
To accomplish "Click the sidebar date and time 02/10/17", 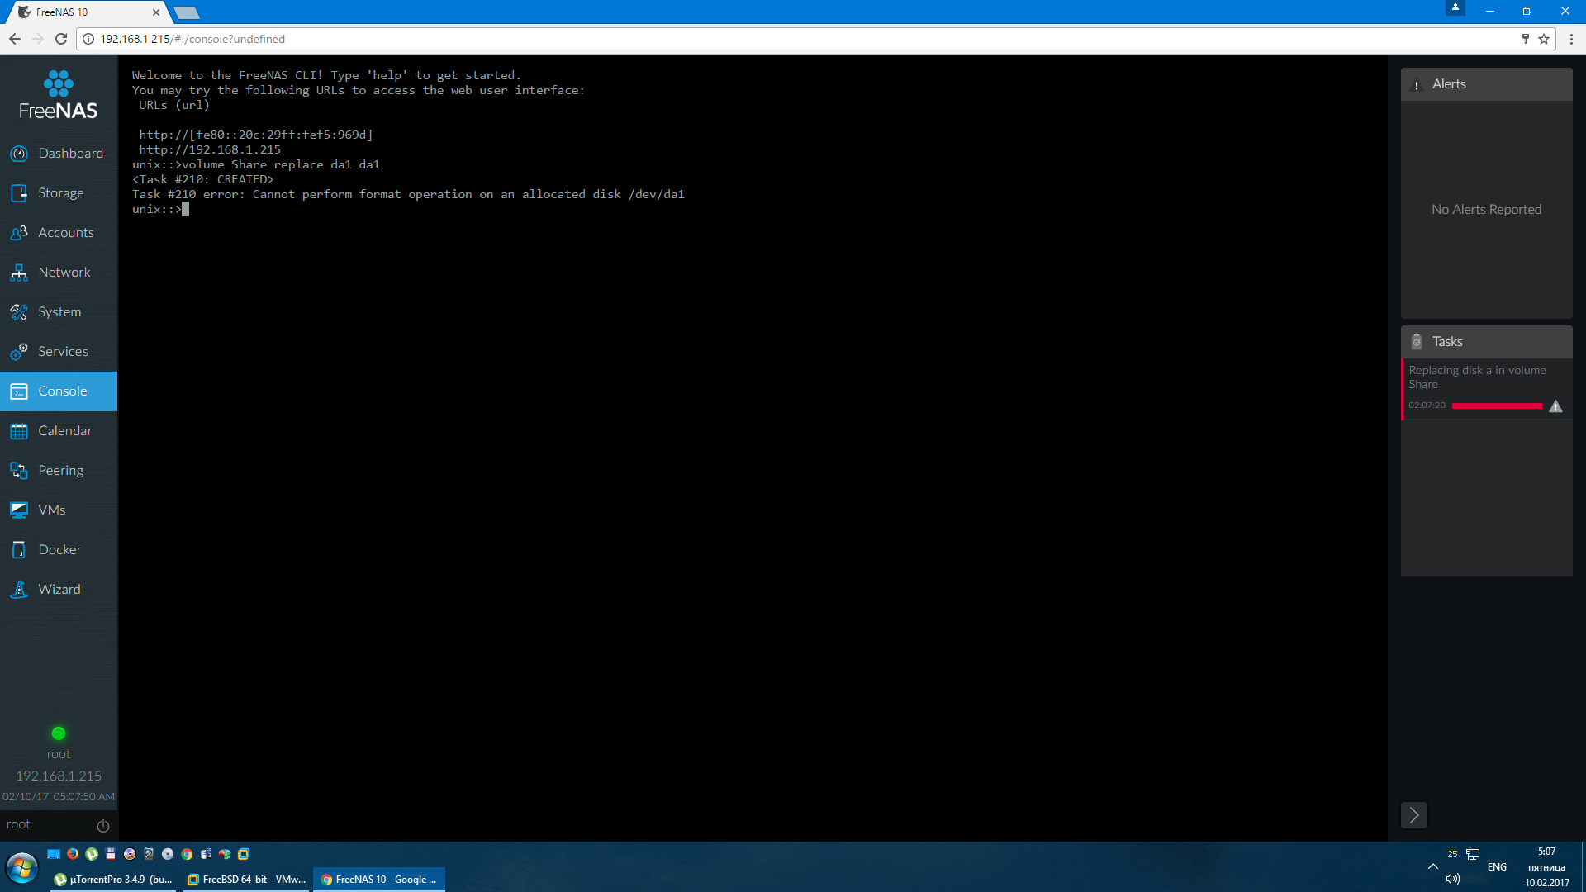I will pos(59,797).
